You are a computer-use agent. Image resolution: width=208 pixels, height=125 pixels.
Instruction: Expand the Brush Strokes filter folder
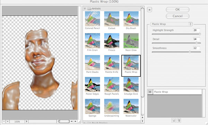click(x=85, y=123)
